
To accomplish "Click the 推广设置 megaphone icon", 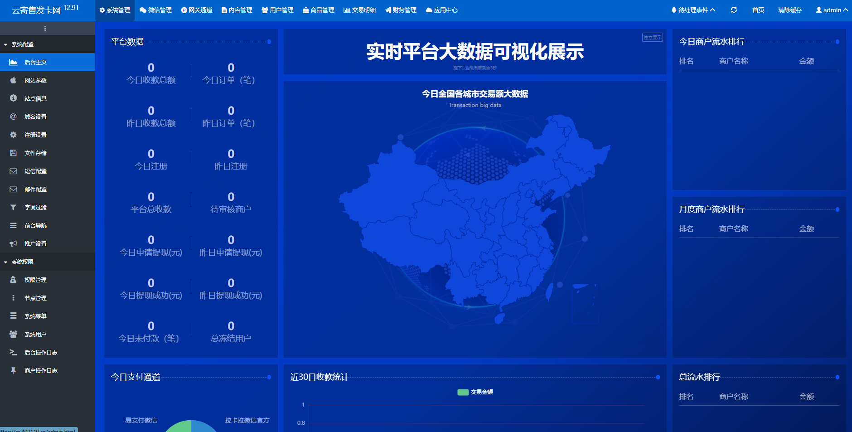I will coord(14,243).
